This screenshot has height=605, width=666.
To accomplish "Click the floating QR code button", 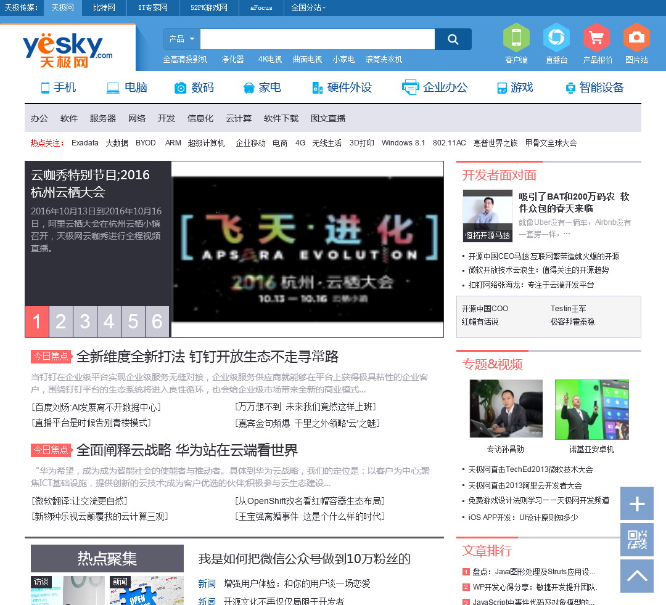I will 636,540.
